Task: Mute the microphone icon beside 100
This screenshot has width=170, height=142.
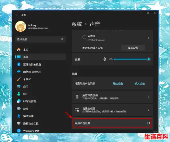Action: (x=105, y=59)
